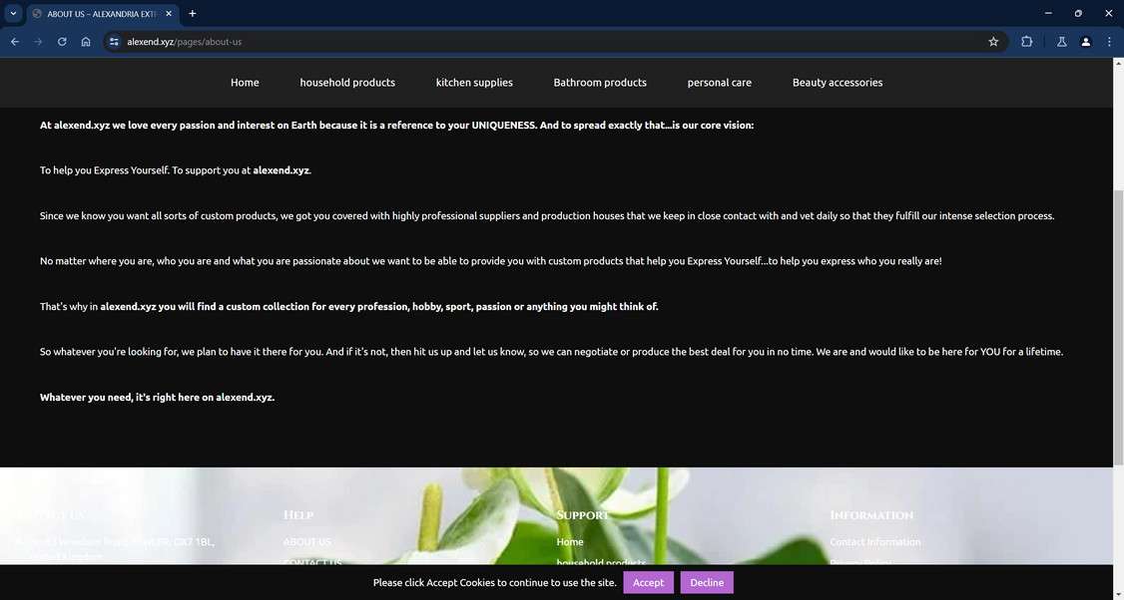Click the Help footer heading

pos(298,515)
